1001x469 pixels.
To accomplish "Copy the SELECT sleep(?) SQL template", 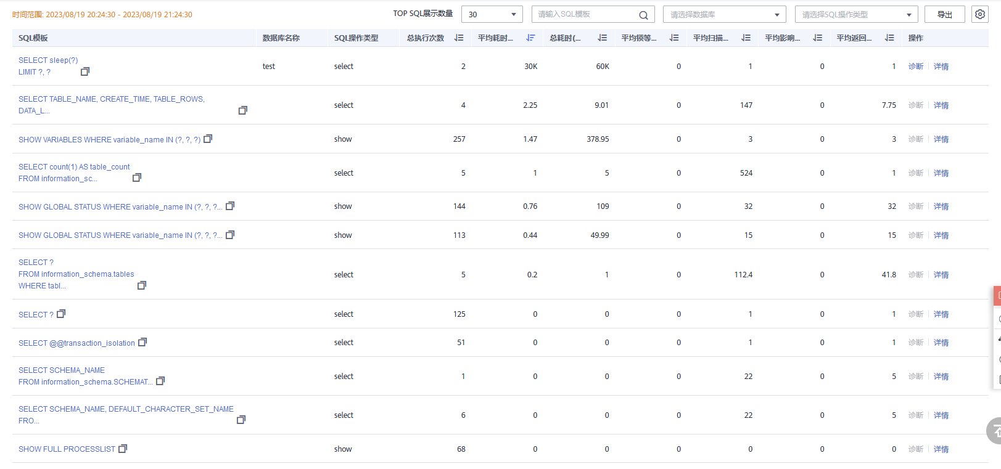I will pos(85,71).
